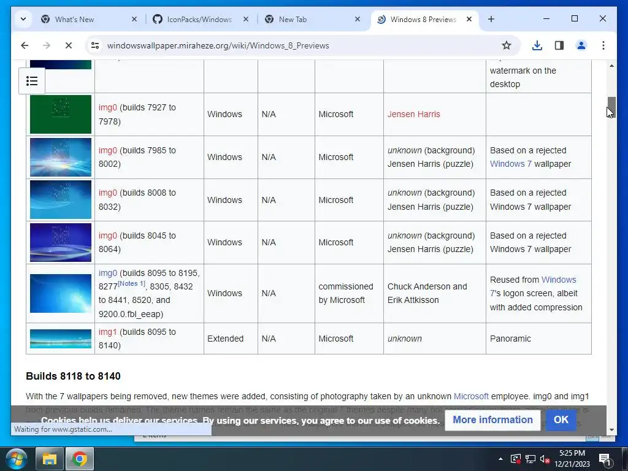Viewport: 628px width, 471px height.
Task: Accept cookies with the OK button
Action: [561, 419]
